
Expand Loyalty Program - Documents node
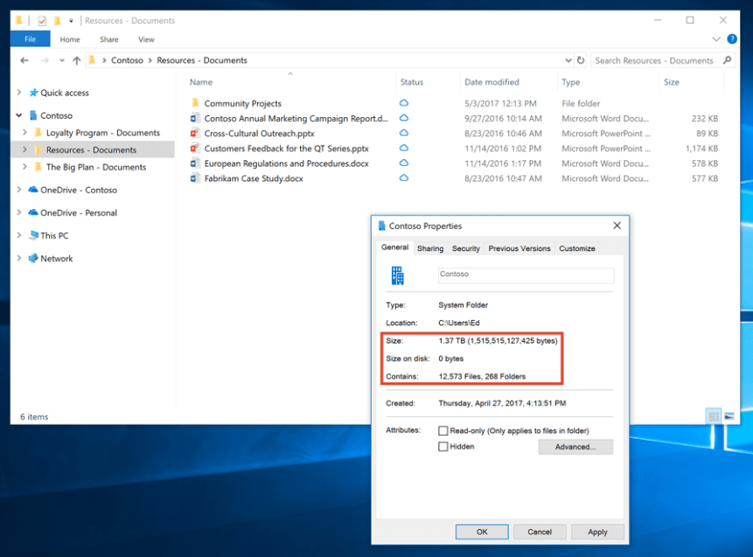click(25, 132)
